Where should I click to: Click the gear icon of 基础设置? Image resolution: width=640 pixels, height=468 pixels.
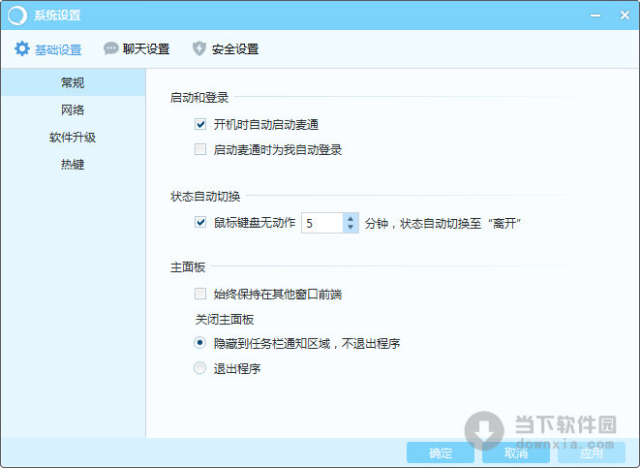(x=22, y=48)
